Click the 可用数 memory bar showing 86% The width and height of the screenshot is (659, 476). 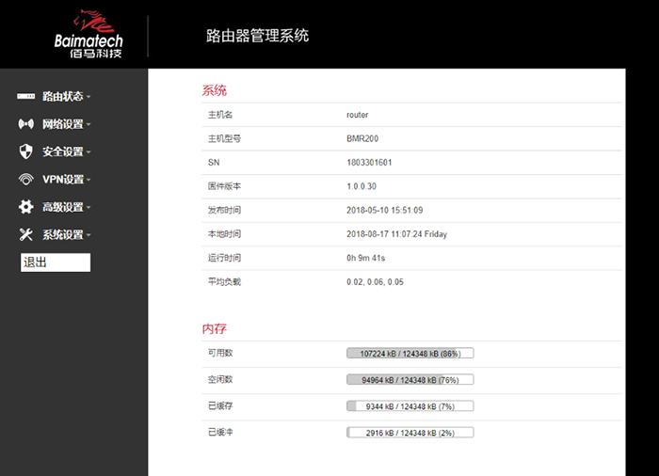click(x=410, y=354)
